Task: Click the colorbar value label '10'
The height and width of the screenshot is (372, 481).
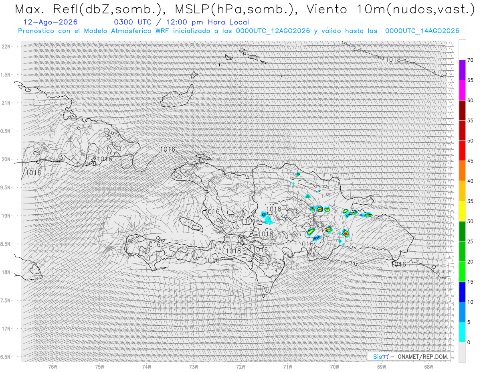Action: 470,302
